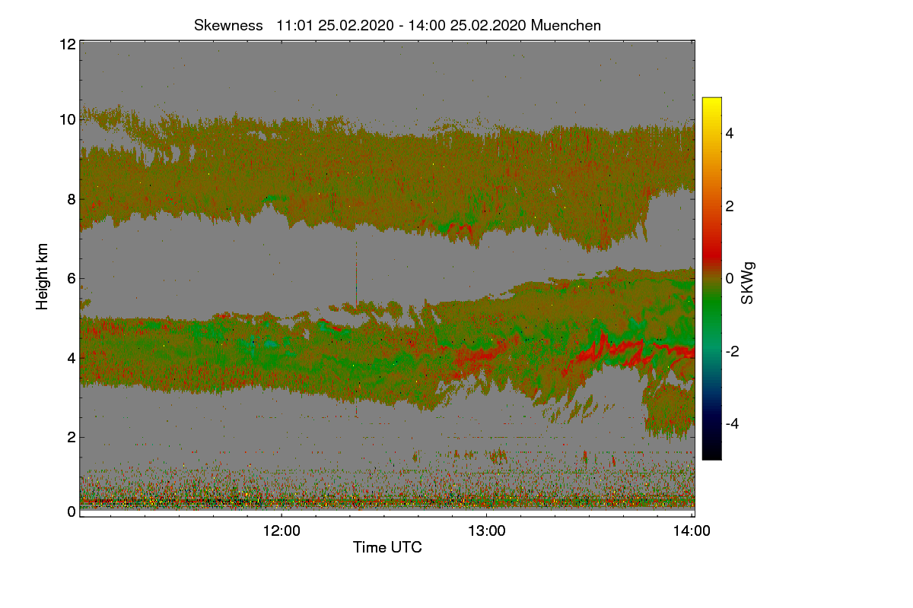Click the height tick label 12
Screen dimensions: 913x608
pos(67,44)
